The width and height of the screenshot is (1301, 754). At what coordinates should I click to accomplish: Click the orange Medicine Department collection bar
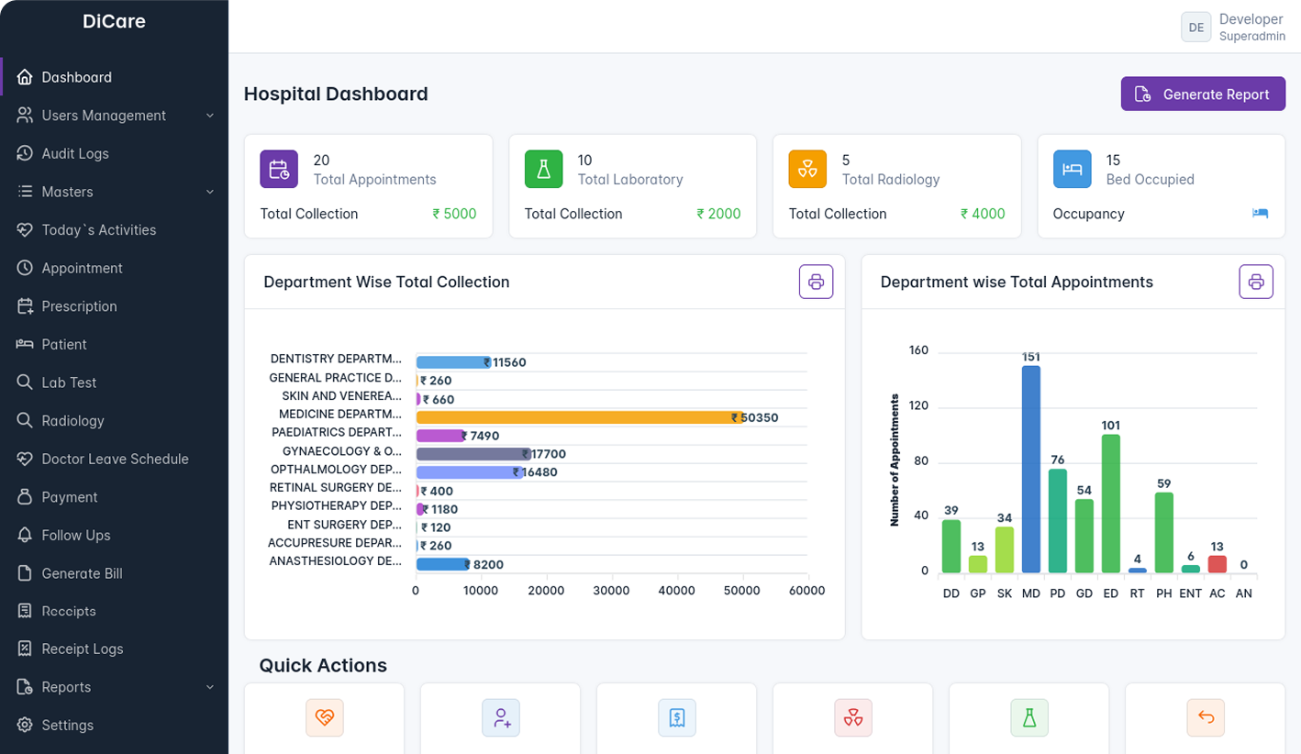578,417
